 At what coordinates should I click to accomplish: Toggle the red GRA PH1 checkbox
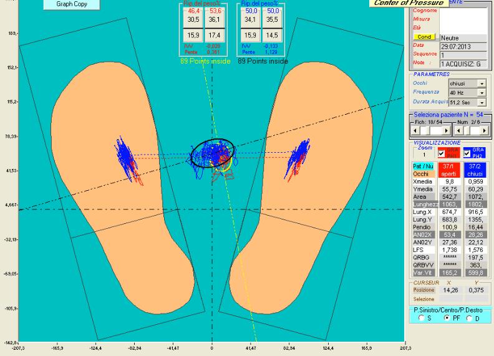(442, 153)
